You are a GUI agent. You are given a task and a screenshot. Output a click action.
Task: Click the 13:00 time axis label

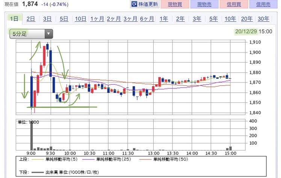[154, 153]
